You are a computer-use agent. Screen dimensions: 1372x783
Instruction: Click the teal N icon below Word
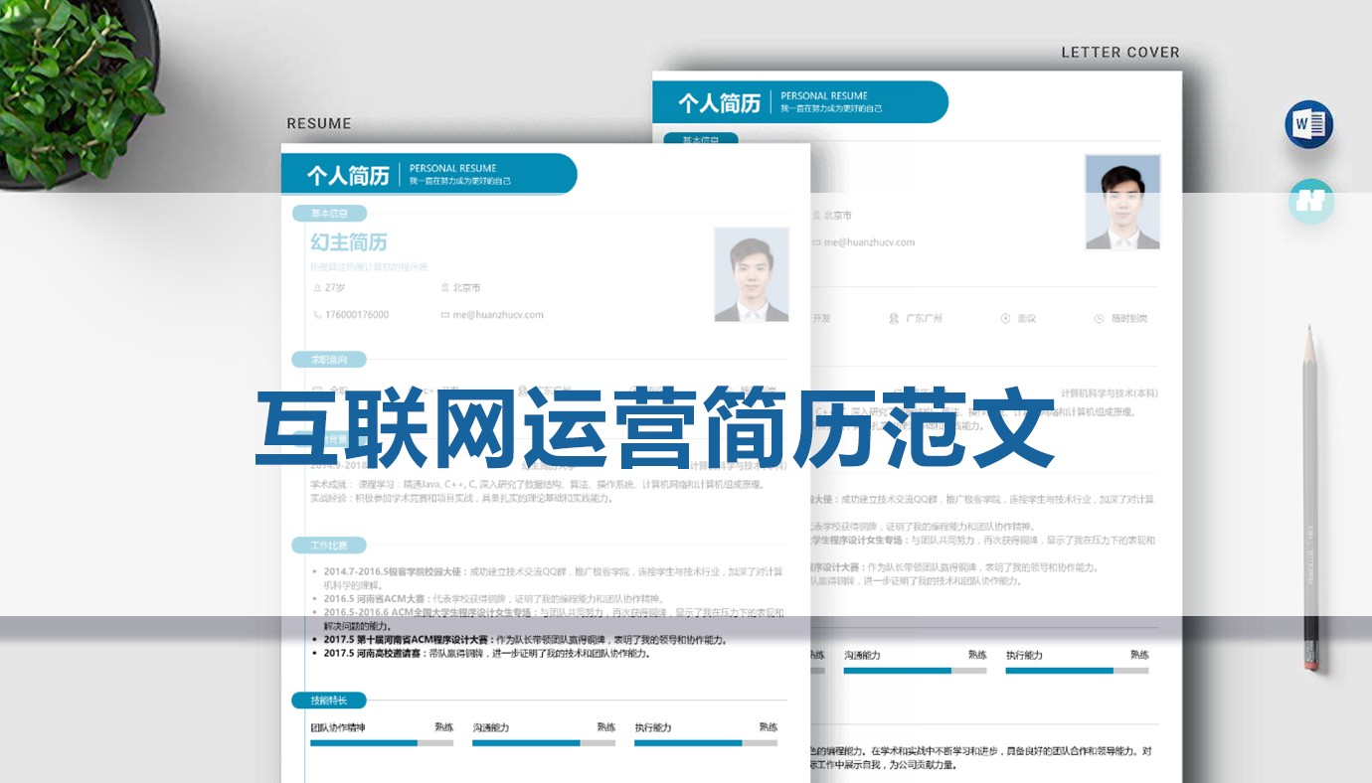1311,201
